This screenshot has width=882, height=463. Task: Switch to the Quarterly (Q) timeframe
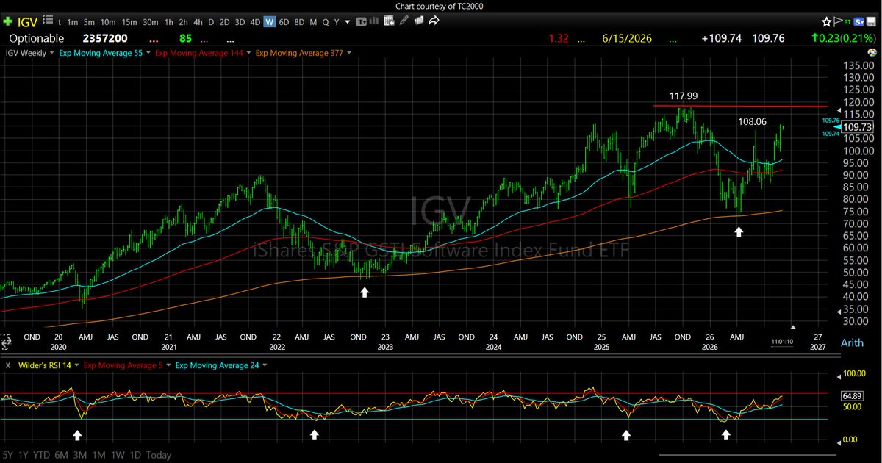[326, 22]
